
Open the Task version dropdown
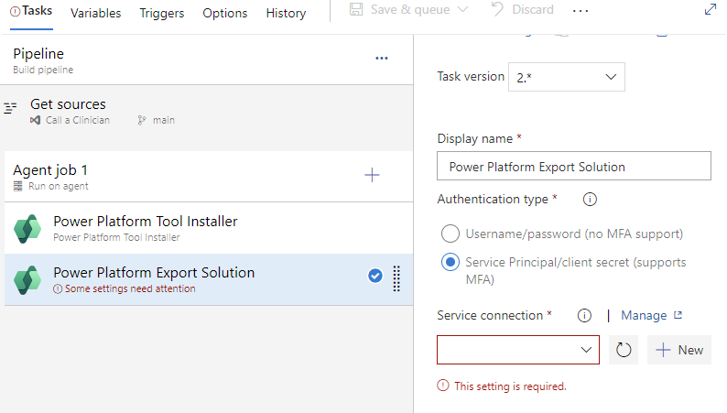pyautogui.click(x=567, y=77)
